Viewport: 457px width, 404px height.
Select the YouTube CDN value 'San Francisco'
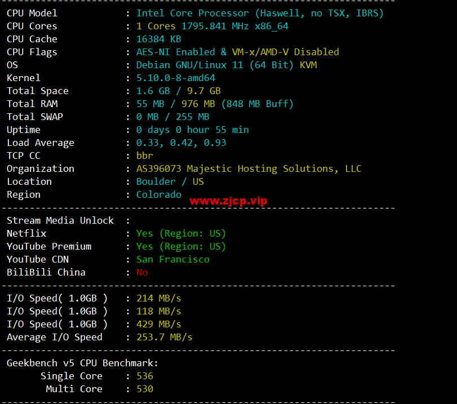(173, 259)
